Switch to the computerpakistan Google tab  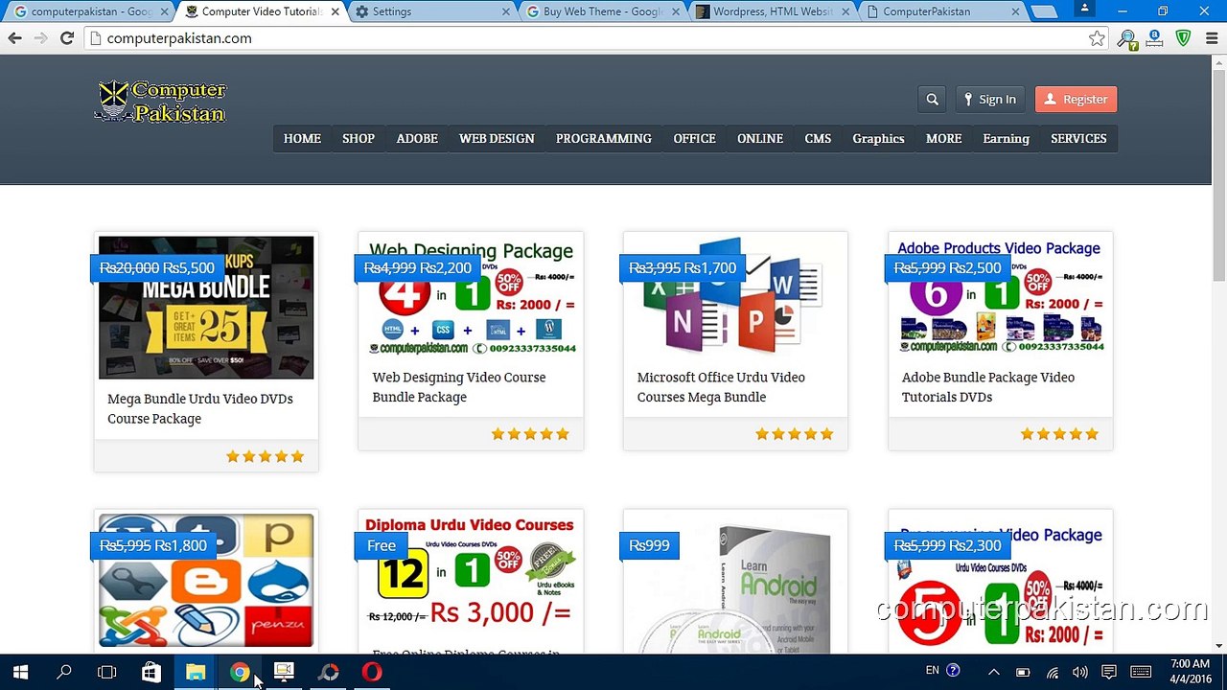pyautogui.click(x=90, y=11)
